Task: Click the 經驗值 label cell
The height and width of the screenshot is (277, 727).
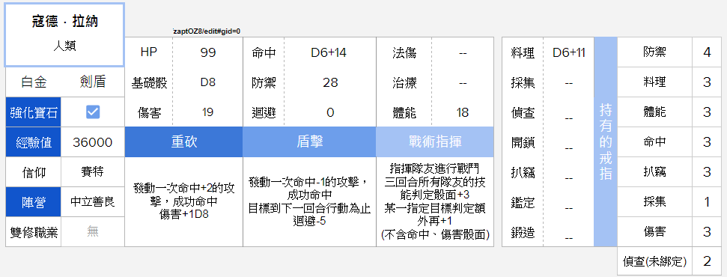Action: click(34, 142)
